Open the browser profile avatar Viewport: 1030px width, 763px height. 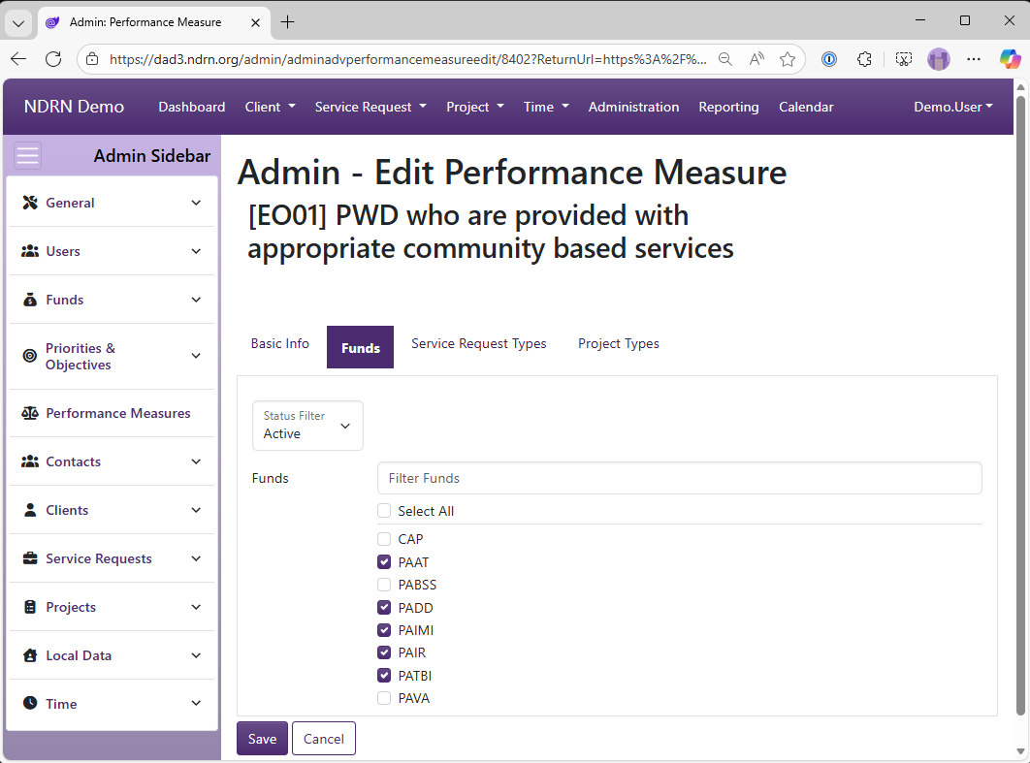[939, 59]
